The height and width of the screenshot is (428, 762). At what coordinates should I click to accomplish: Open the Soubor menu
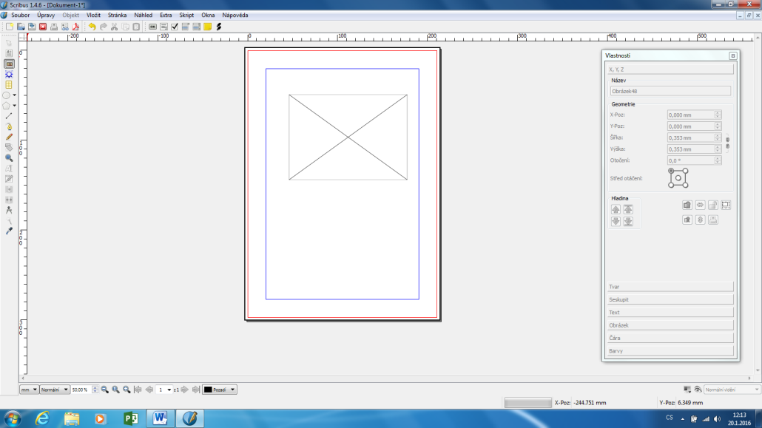click(x=21, y=15)
